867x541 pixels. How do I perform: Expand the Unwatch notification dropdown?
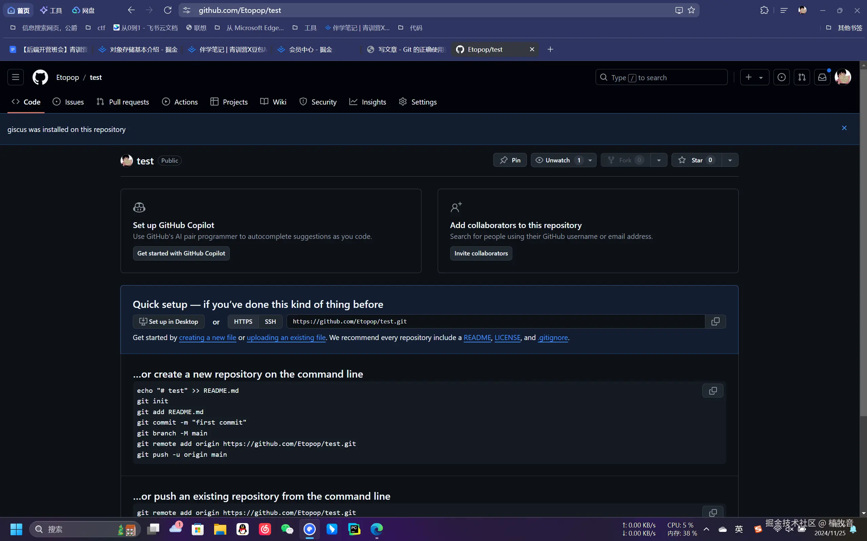click(590, 160)
